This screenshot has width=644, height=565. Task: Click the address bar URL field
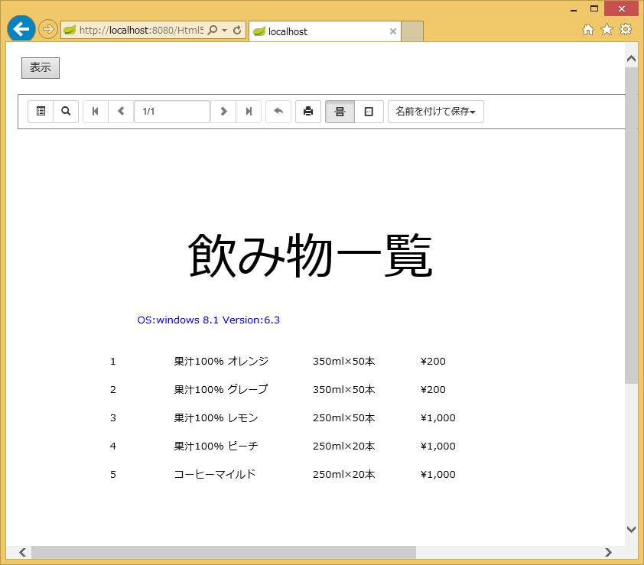point(141,30)
